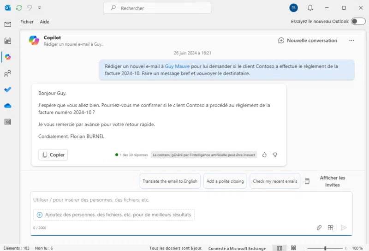Open the Aide menu

44,22
